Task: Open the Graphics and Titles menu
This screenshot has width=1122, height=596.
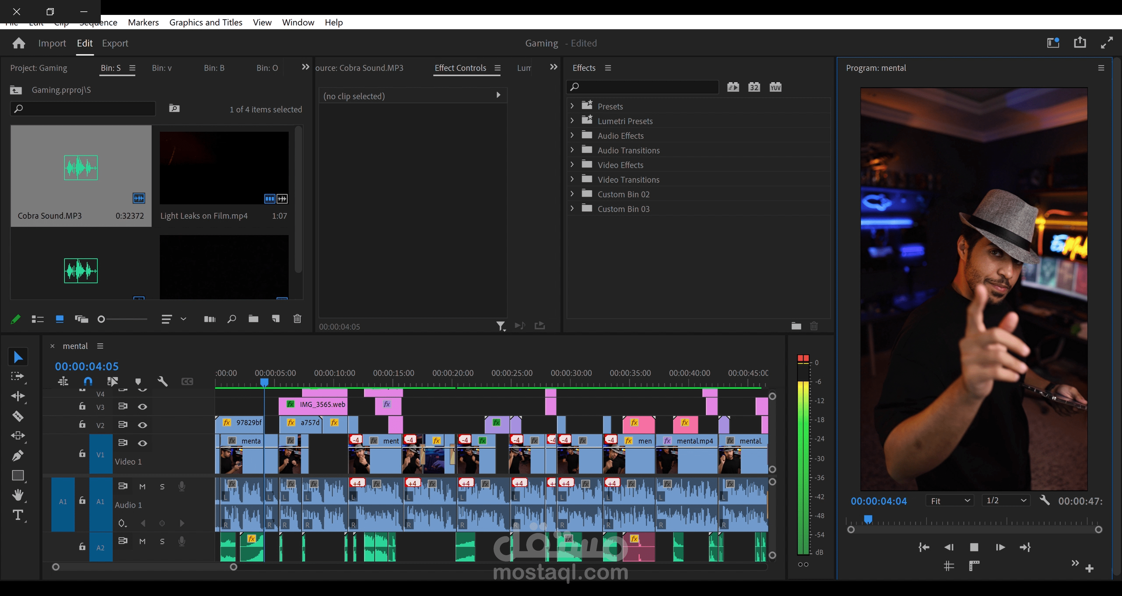Action: (x=206, y=22)
